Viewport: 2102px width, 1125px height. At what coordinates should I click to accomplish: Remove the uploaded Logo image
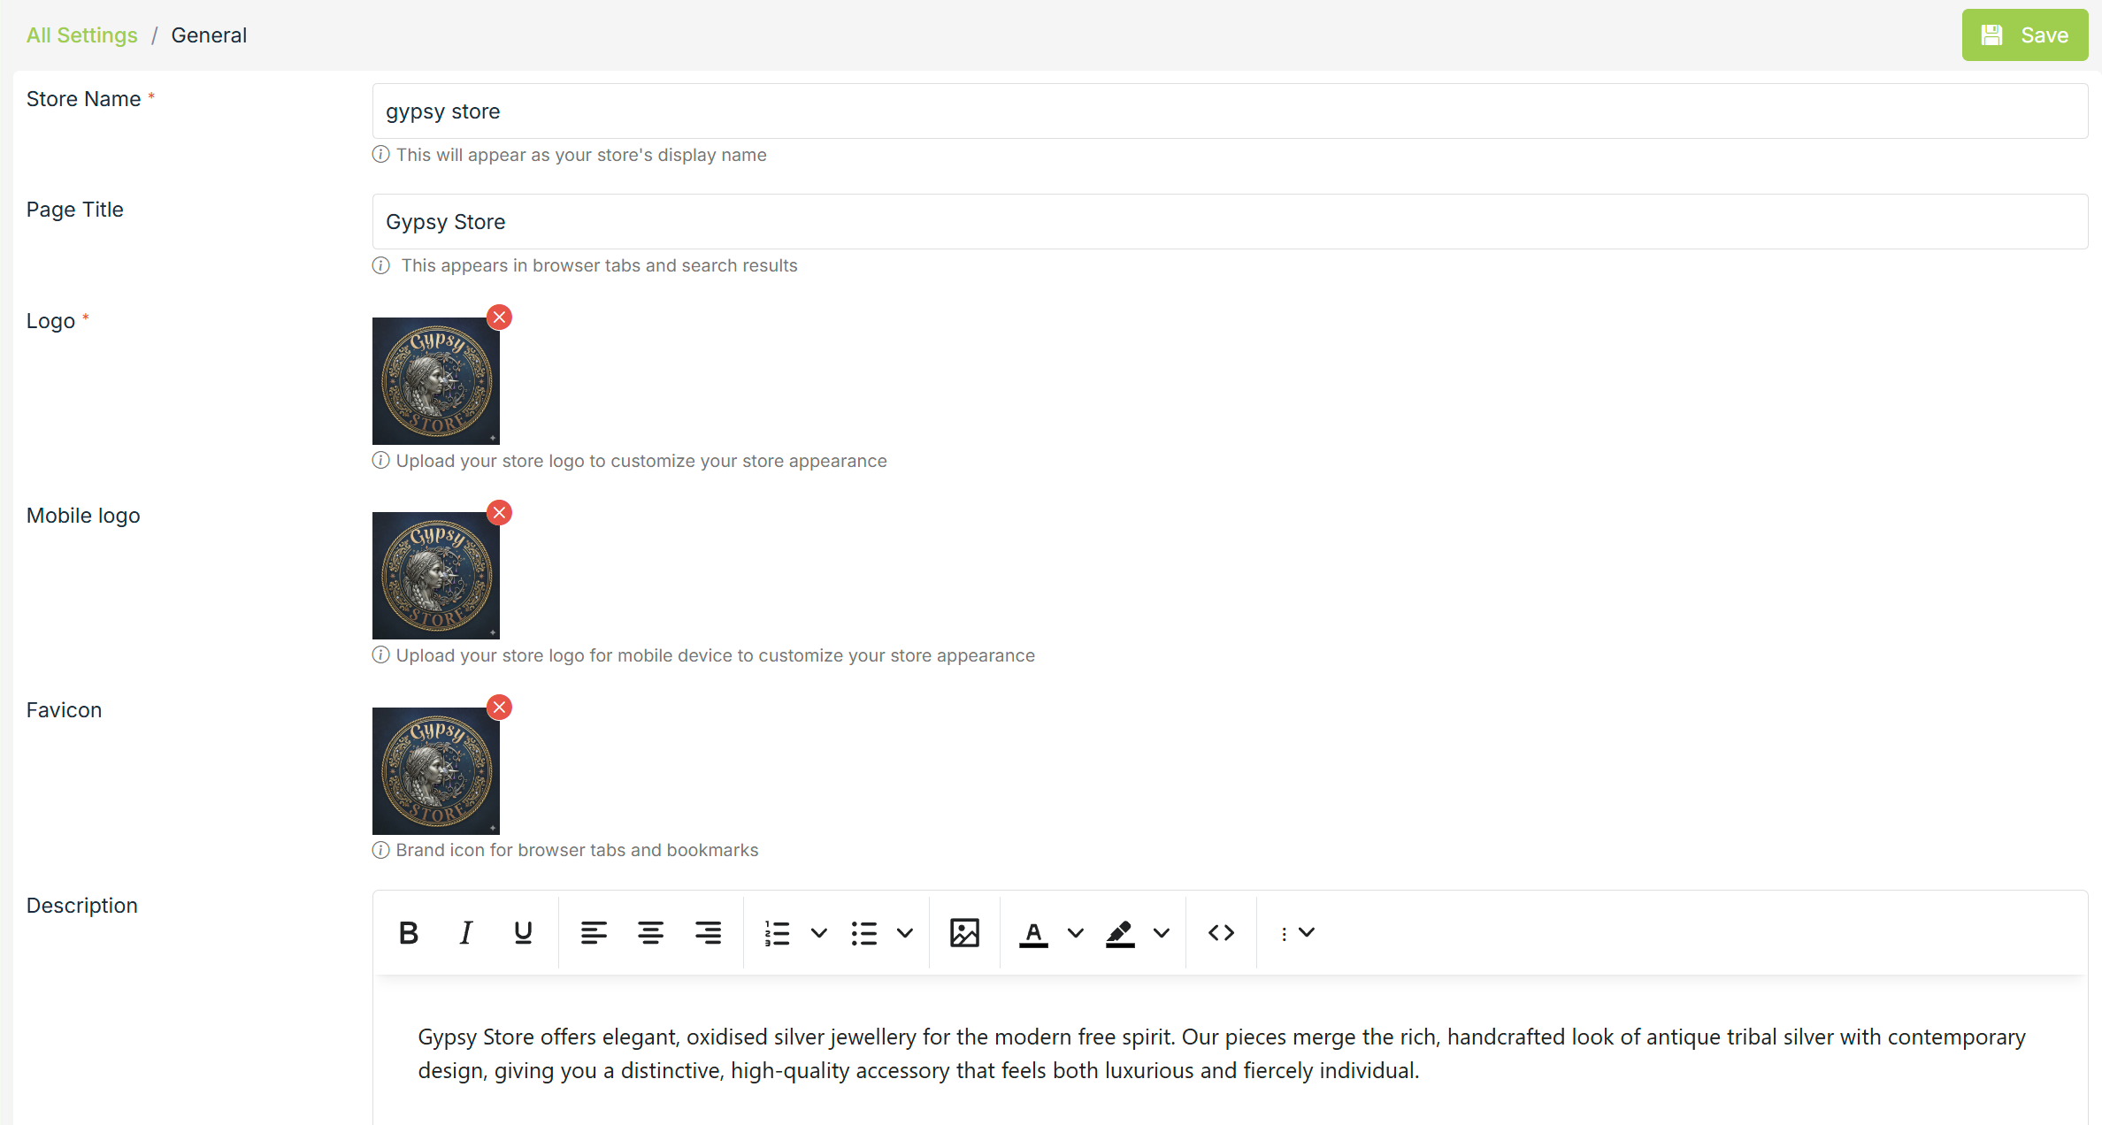[x=500, y=318]
